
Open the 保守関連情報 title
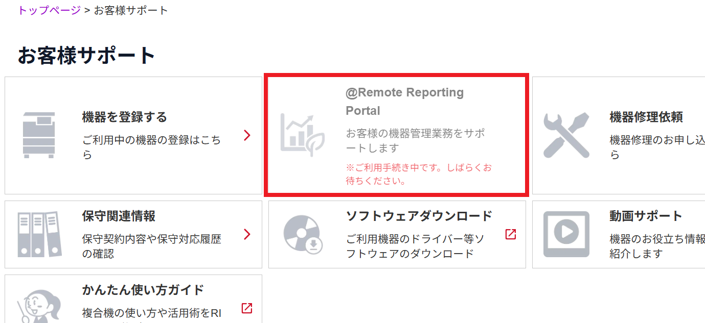[119, 216]
